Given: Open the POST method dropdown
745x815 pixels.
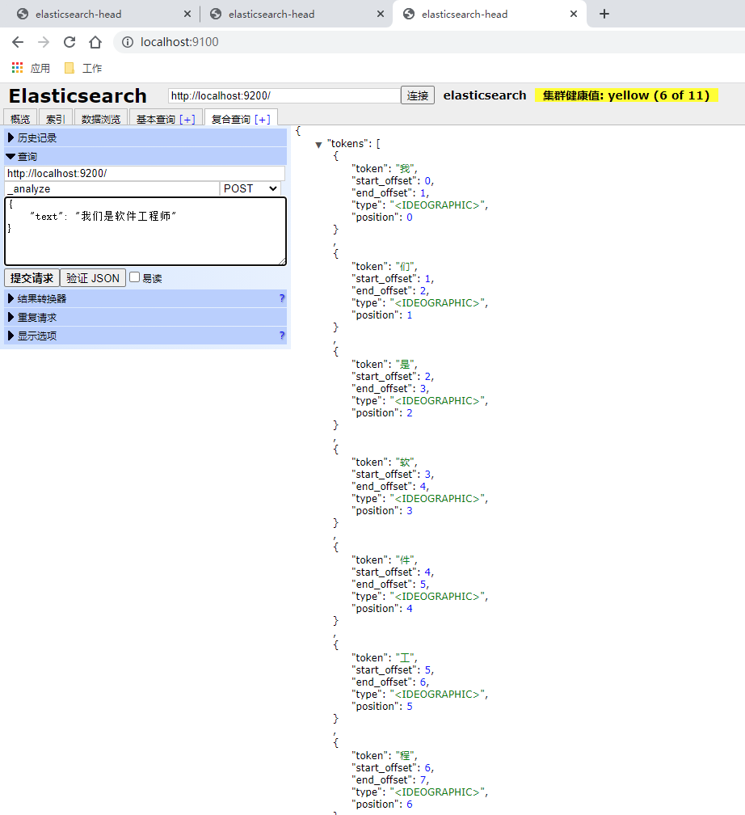Looking at the screenshot, I should 250,188.
